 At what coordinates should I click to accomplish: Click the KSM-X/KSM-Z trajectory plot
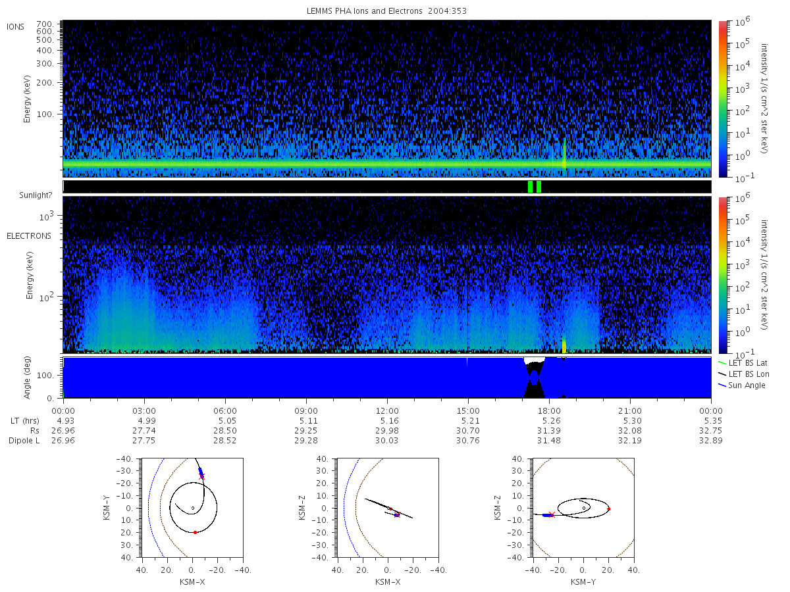(x=387, y=507)
